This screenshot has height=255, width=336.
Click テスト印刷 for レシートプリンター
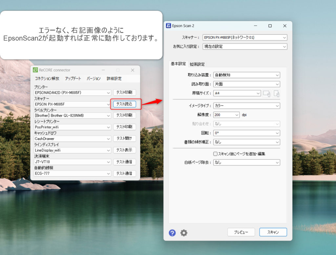124,127
